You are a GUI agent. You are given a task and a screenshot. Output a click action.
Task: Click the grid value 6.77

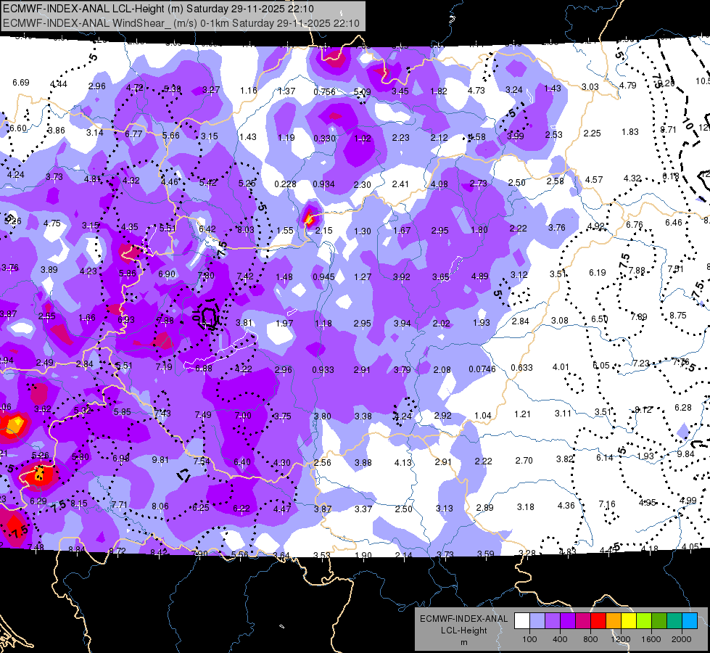tap(133, 134)
